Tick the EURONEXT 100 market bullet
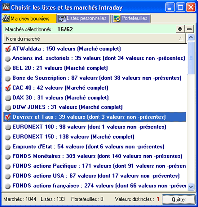198x207 pixels. 8,127
